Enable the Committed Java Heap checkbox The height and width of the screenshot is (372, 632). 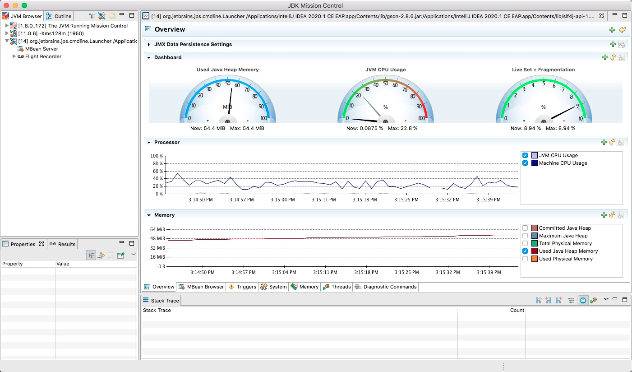pos(525,228)
